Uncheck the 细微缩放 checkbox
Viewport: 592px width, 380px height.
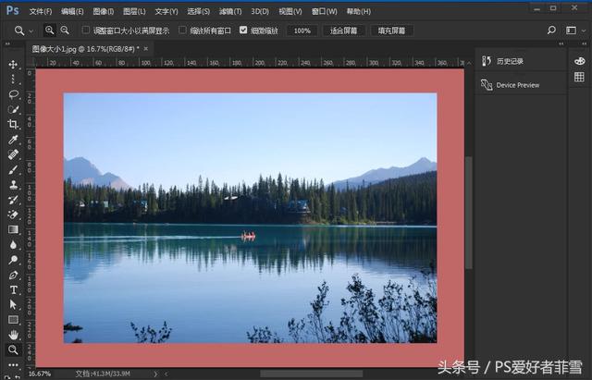click(243, 31)
